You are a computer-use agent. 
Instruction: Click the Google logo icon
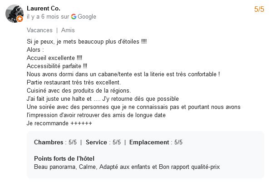74,17
